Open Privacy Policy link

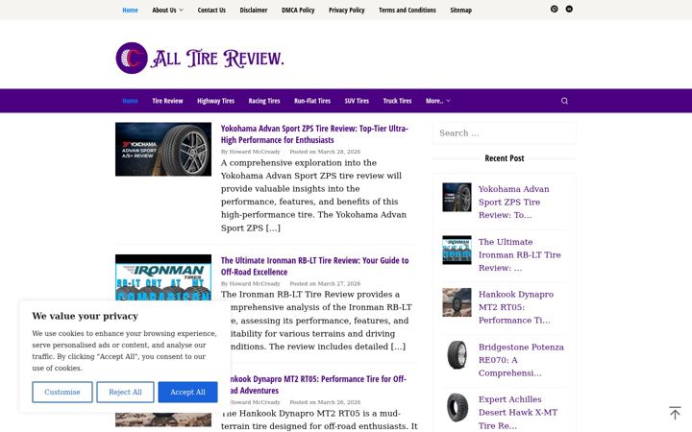coord(346,11)
